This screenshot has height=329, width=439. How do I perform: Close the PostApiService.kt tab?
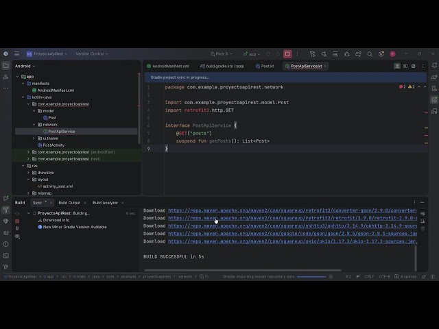point(325,66)
